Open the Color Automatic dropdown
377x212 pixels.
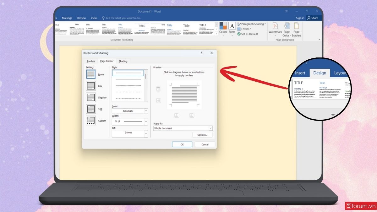[130, 111]
